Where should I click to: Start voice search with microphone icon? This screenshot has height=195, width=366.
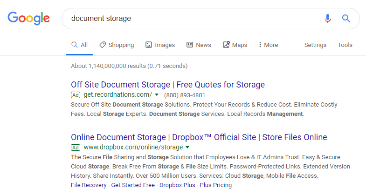pos(328,19)
